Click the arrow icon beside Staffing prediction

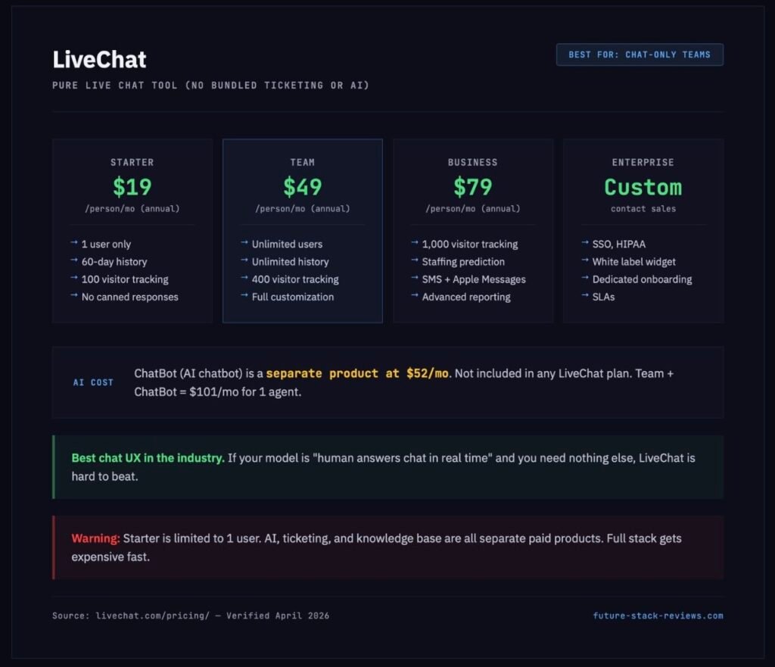414,262
